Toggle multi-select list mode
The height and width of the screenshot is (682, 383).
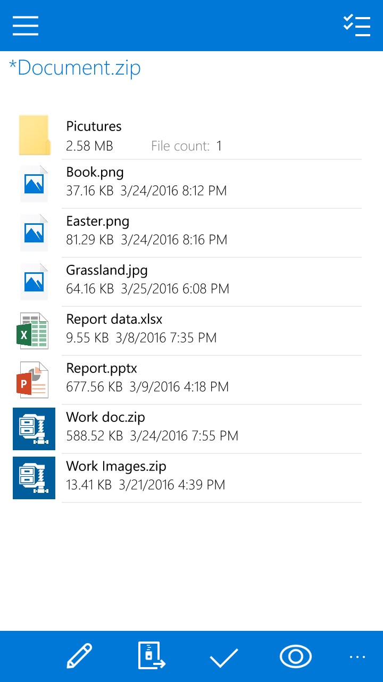[356, 26]
